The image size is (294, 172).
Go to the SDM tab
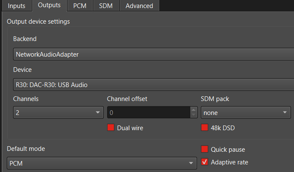click(106, 6)
